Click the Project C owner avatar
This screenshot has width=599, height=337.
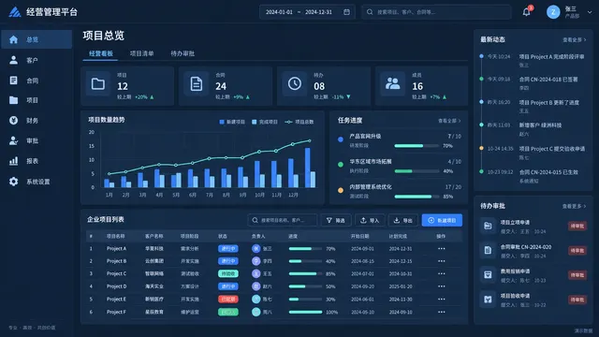click(x=256, y=273)
